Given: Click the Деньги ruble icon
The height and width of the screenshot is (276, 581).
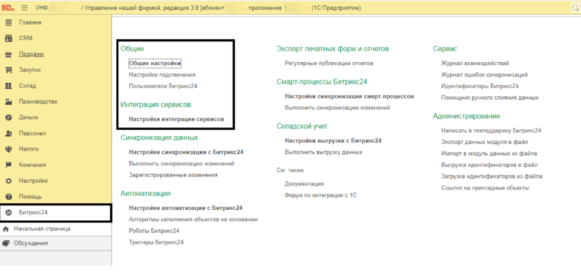Looking at the screenshot, I should tap(9, 117).
